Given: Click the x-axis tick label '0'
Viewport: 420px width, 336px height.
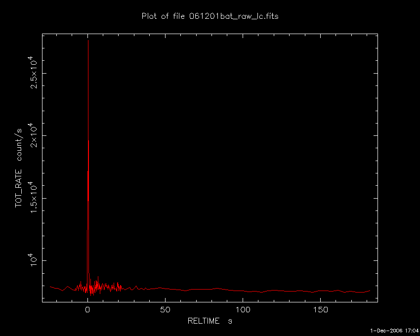Looking at the screenshot, I should click(x=87, y=310).
